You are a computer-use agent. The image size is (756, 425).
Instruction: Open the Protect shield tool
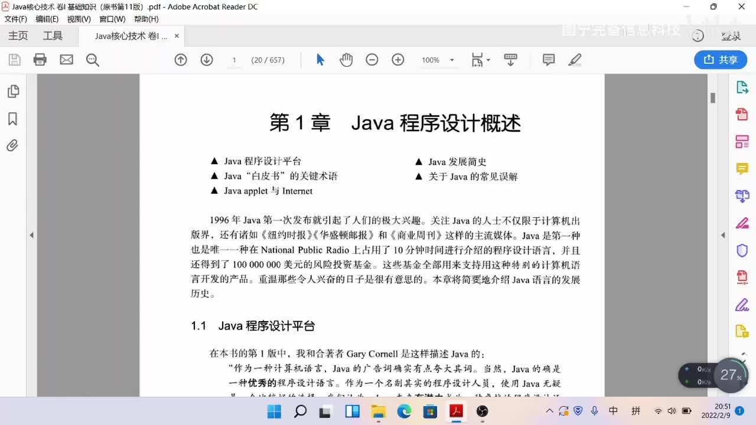tap(742, 250)
